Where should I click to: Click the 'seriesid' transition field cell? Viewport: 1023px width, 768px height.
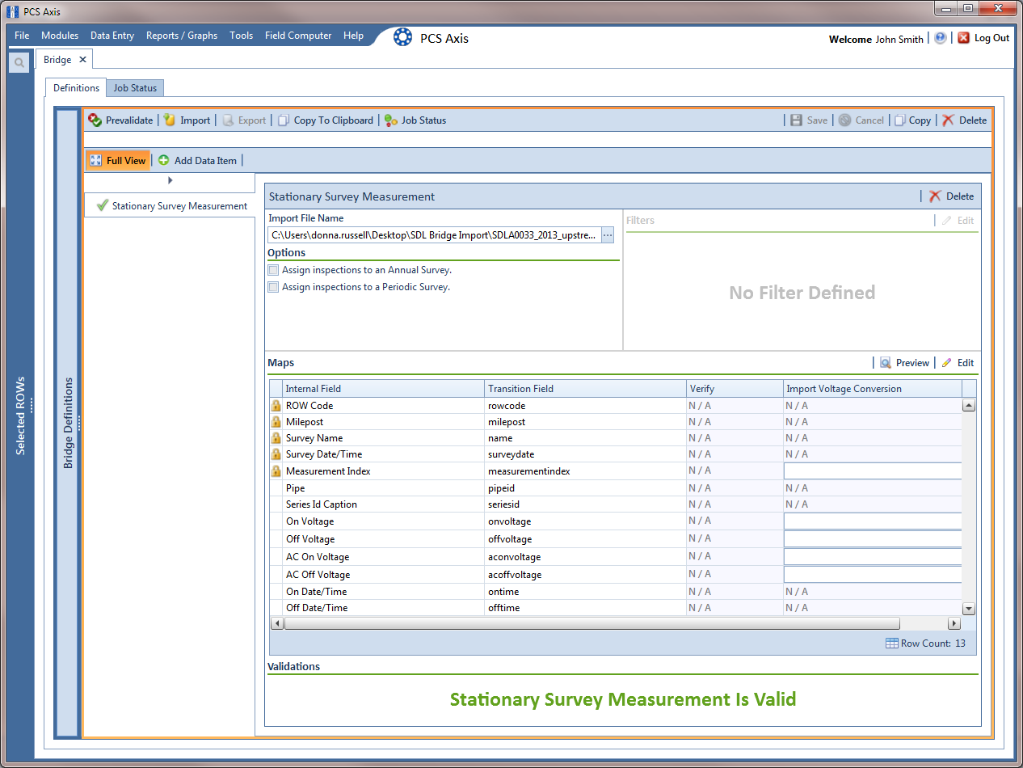coord(585,504)
